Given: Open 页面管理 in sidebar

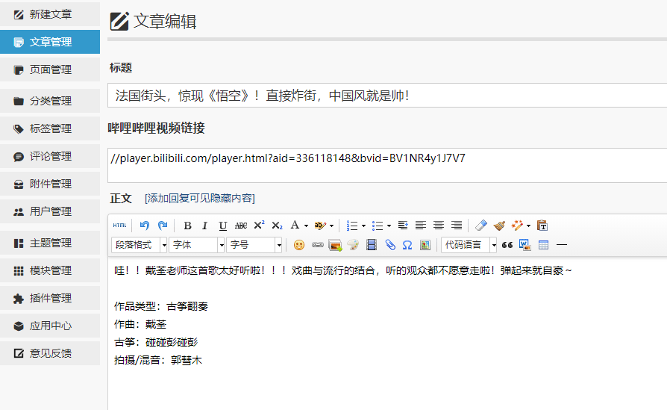Looking at the screenshot, I should (x=50, y=69).
